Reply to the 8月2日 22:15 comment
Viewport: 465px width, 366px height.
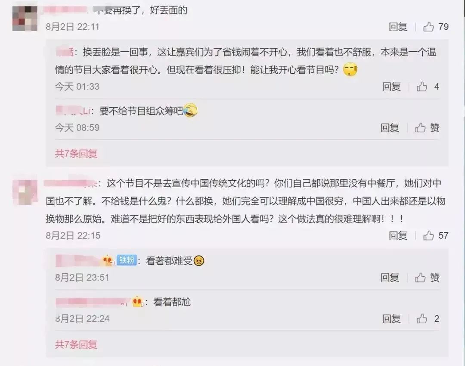398,235
